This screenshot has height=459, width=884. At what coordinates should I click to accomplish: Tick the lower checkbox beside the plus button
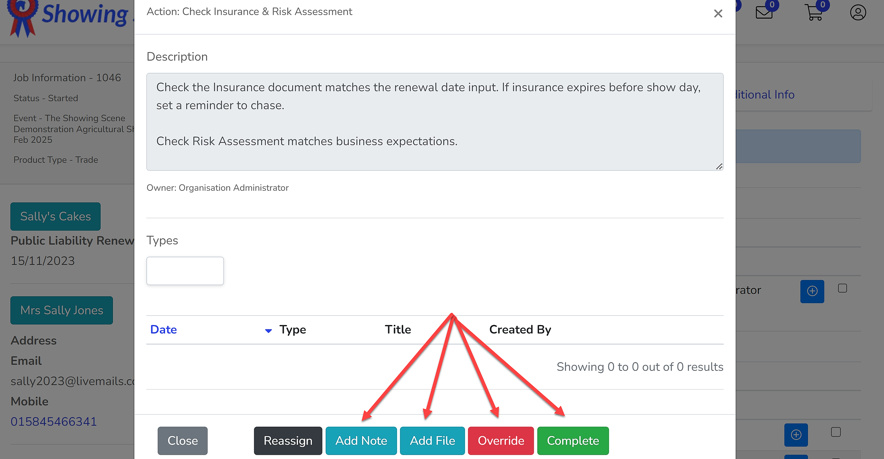pyautogui.click(x=836, y=432)
